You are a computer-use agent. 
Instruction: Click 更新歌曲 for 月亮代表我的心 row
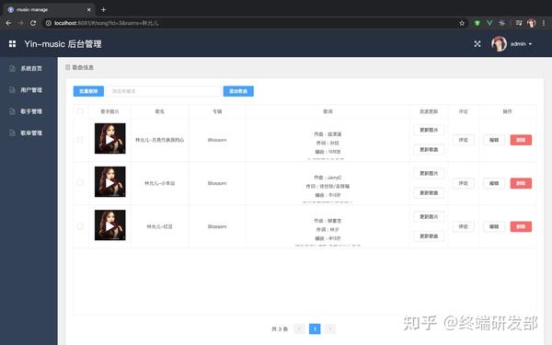[429, 150]
